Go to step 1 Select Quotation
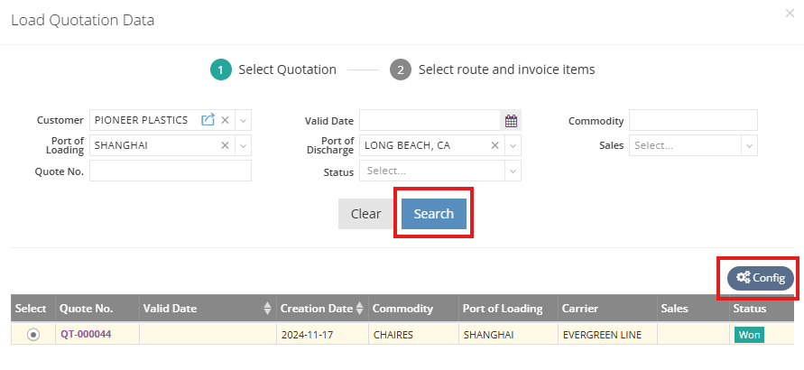The height and width of the screenshot is (370, 804). (x=220, y=69)
